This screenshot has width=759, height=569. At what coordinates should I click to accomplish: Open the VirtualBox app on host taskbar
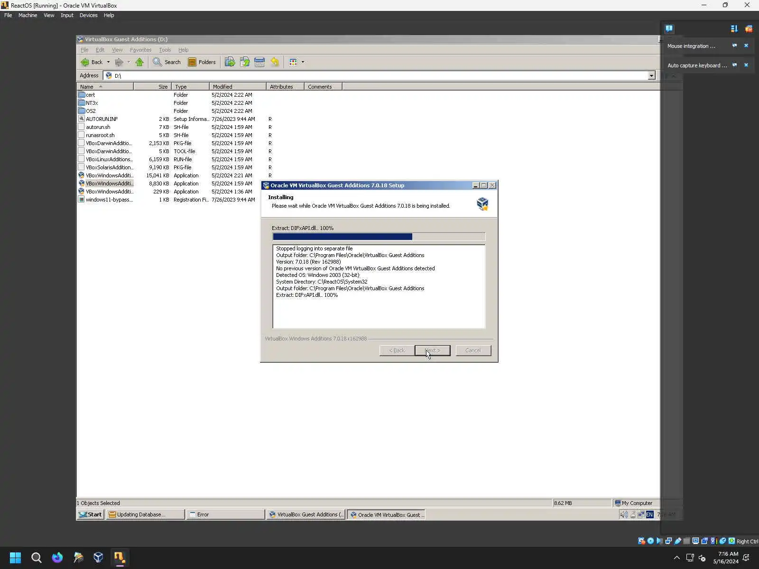(98, 558)
